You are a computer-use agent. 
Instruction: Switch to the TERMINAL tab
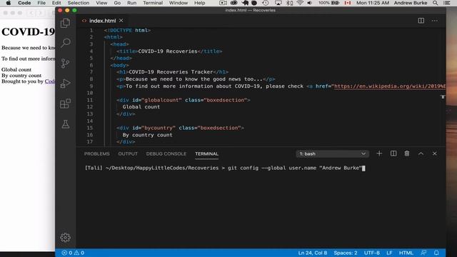(x=206, y=154)
